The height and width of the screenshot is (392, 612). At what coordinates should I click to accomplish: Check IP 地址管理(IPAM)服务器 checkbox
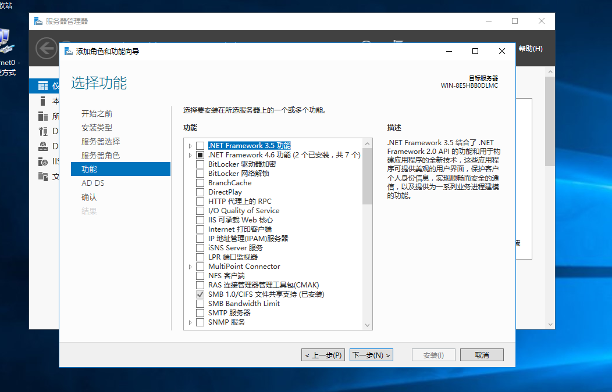coord(200,239)
